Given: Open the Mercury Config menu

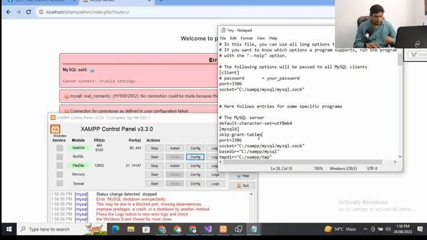Looking at the screenshot, I should click(x=195, y=175).
